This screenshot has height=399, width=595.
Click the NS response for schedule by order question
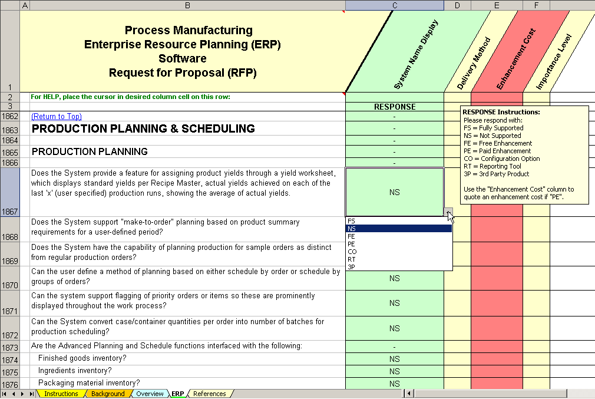pos(395,278)
